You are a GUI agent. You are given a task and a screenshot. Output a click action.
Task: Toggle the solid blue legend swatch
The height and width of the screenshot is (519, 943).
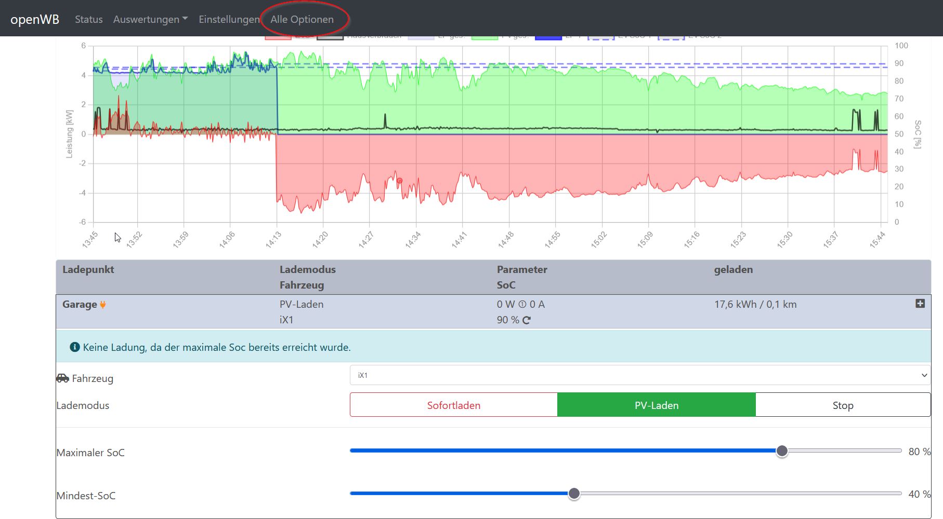coord(548,37)
